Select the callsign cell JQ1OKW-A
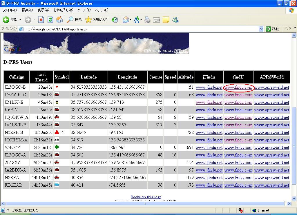The height and width of the screenshot is (215, 297). click(x=17, y=117)
